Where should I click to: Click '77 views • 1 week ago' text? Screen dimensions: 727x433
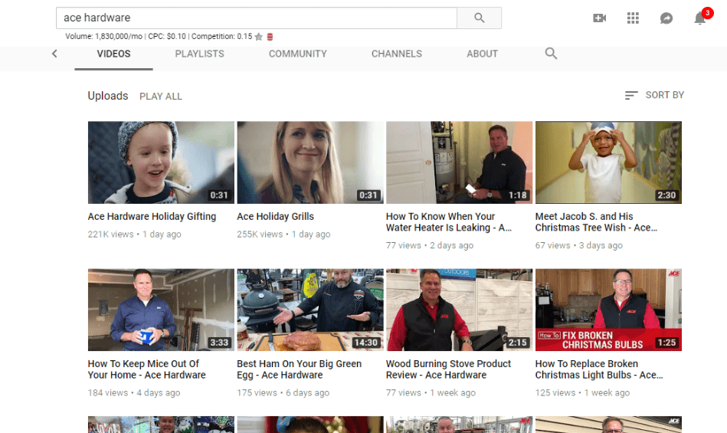click(x=431, y=392)
